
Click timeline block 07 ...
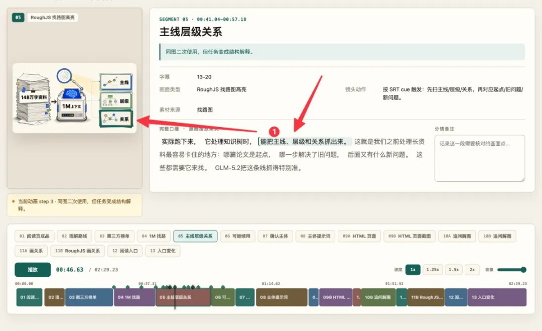tap(245, 297)
